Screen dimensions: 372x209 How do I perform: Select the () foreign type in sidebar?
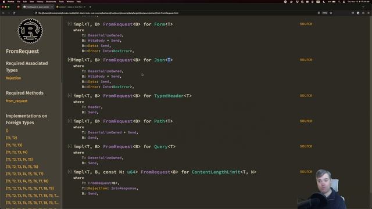7,130
